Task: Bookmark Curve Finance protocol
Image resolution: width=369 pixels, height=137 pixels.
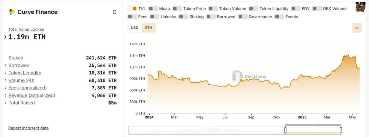Action: 114,12
